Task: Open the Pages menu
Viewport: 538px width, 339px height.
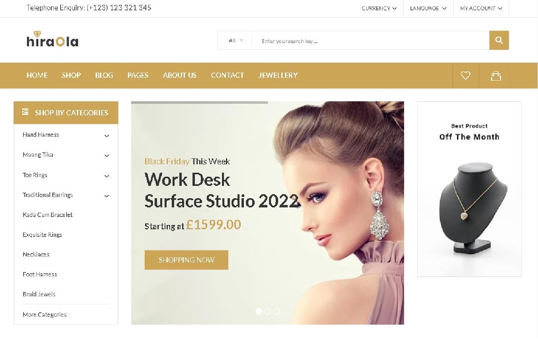Action: [138, 75]
